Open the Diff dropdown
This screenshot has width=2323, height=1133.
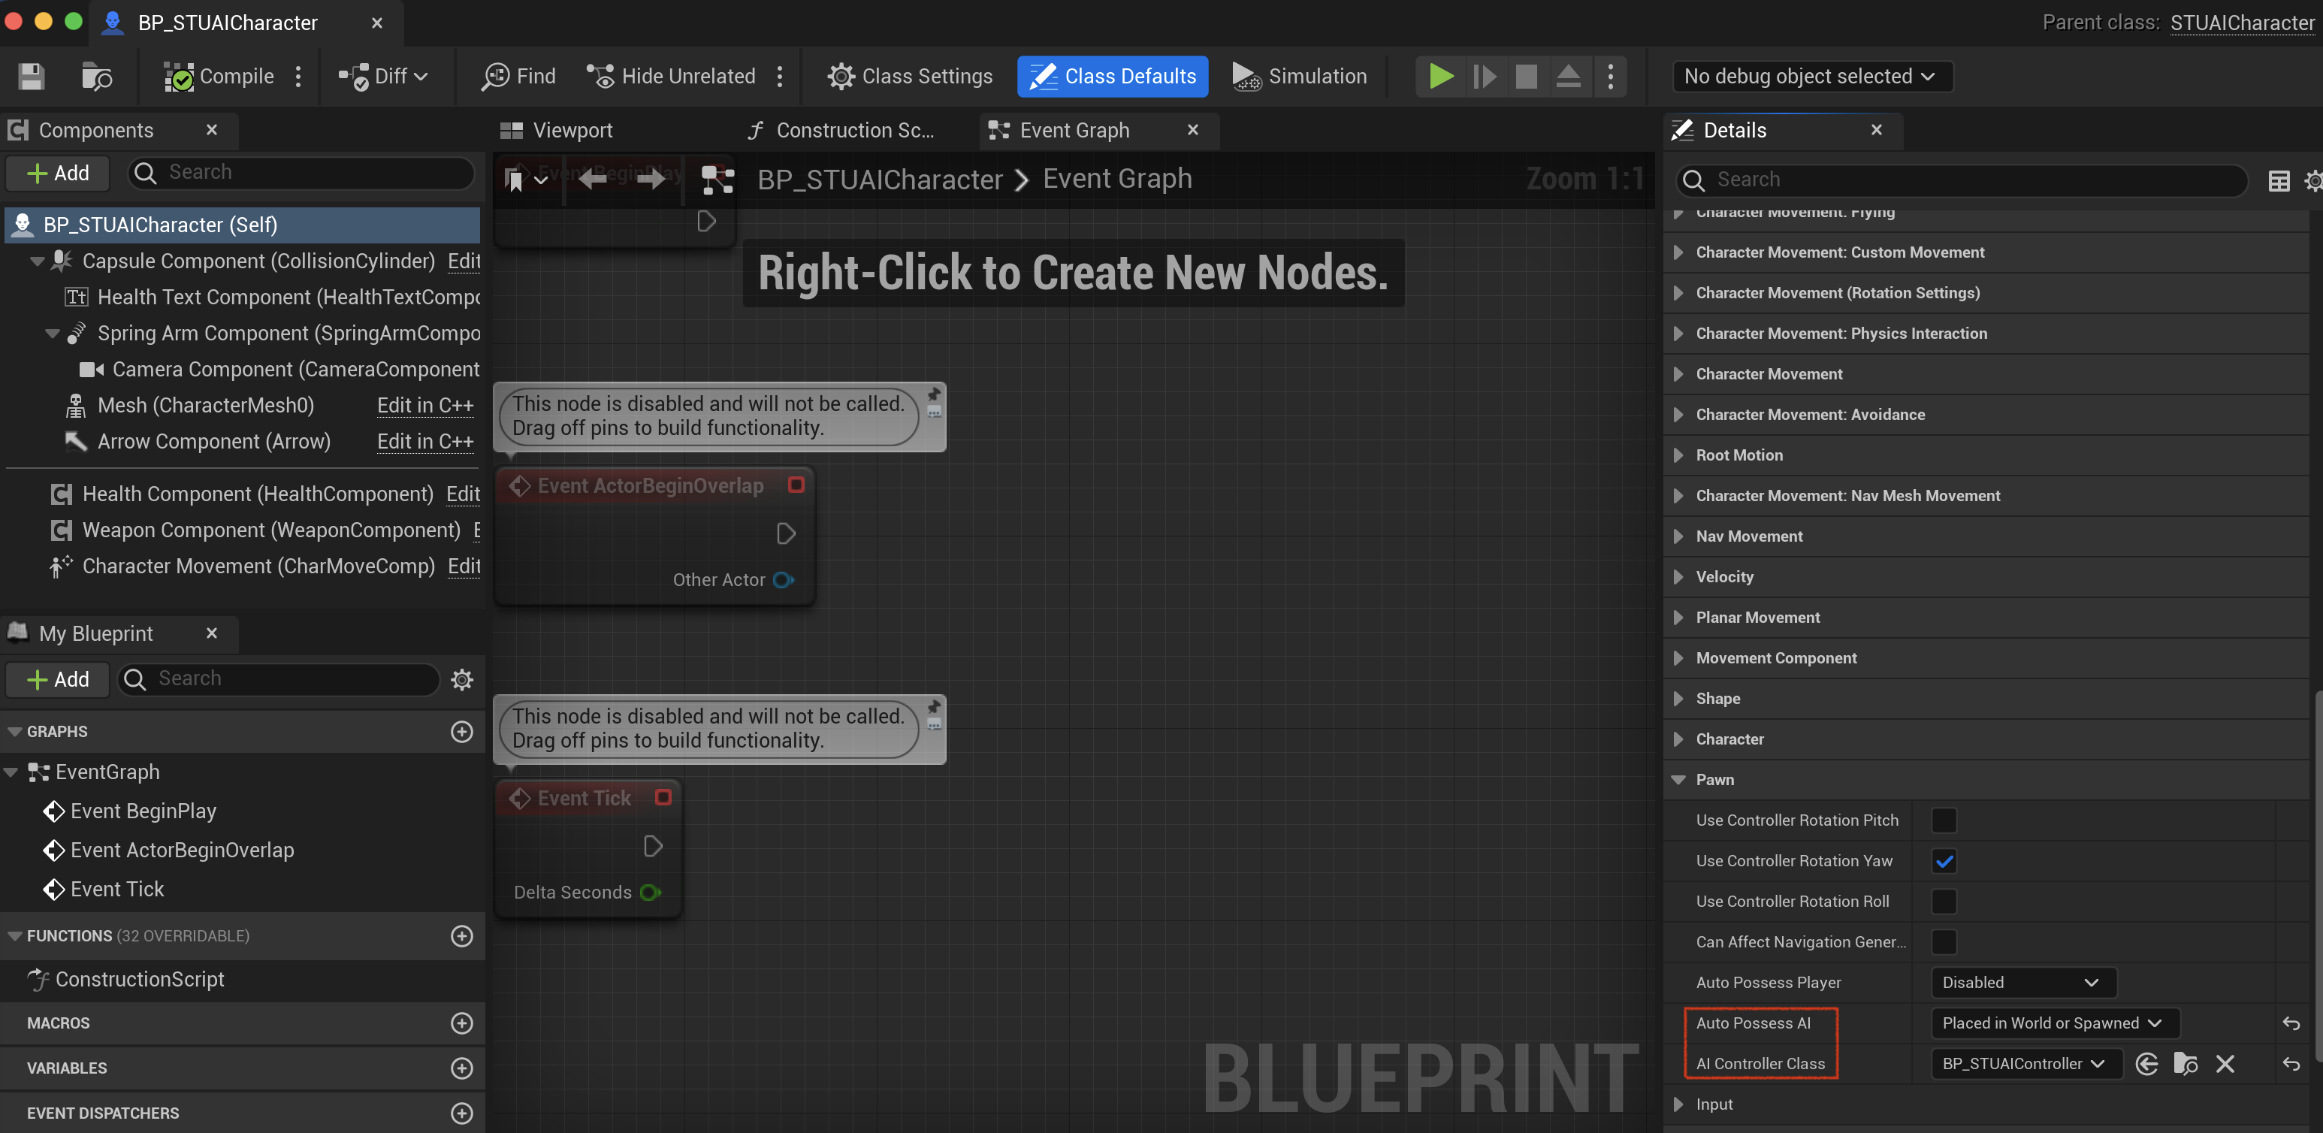tap(383, 77)
